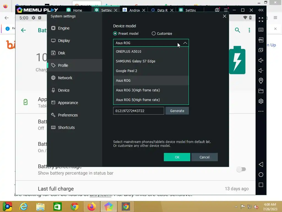Open the key mapping keyboard icon

[261, 30]
